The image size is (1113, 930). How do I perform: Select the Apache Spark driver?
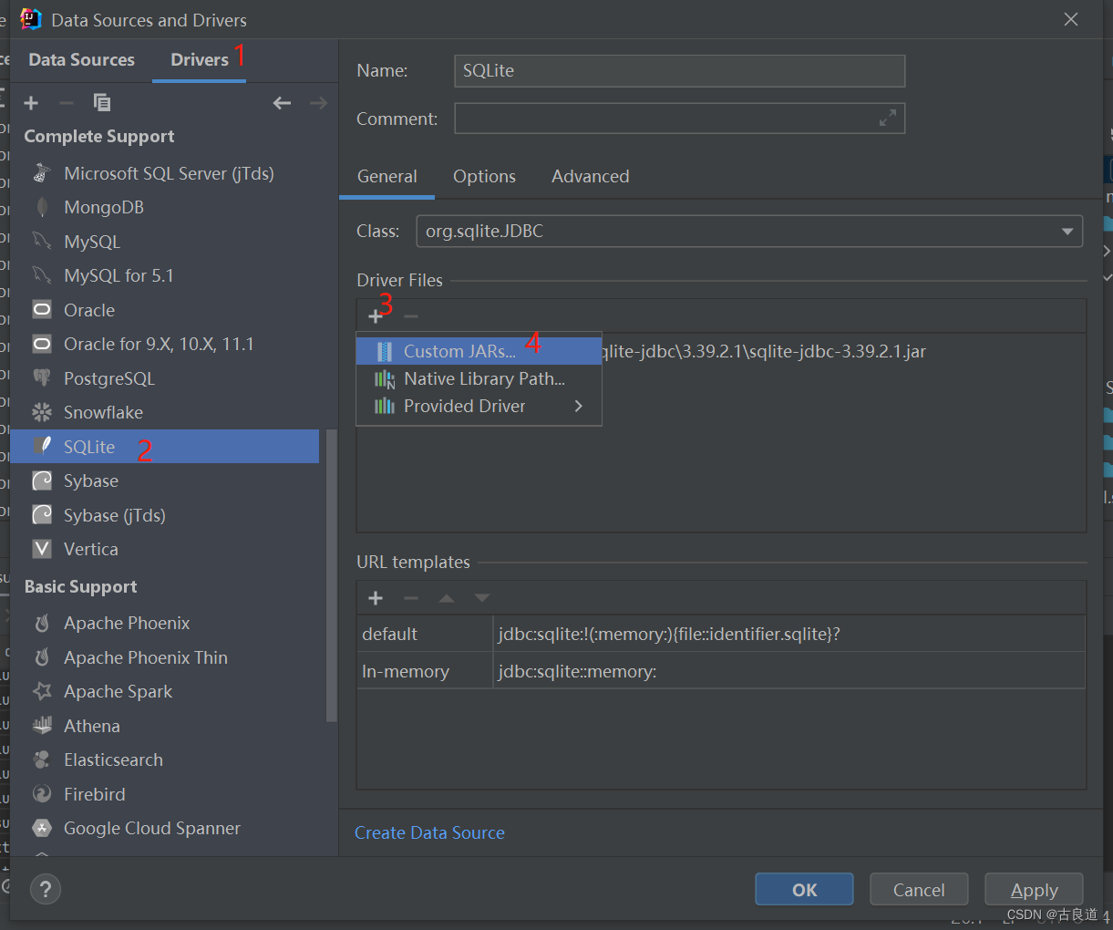click(x=165, y=691)
